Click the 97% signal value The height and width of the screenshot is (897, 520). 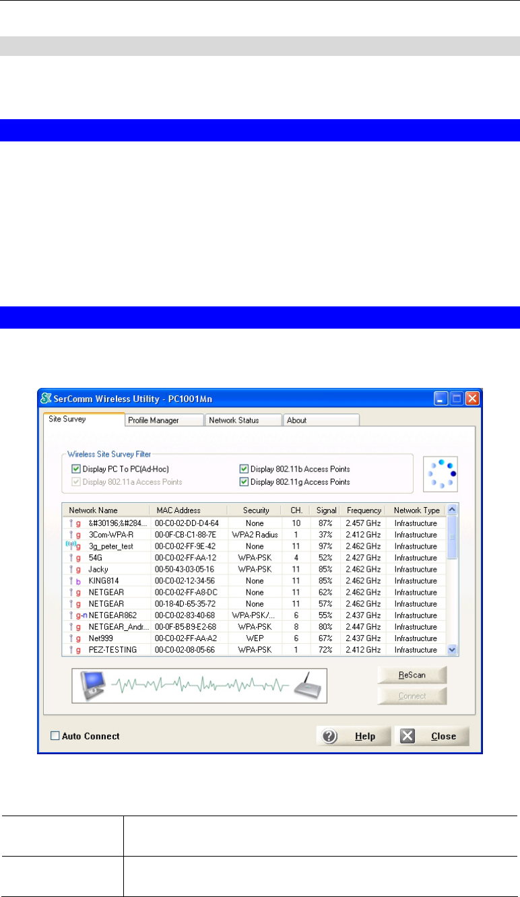click(326, 546)
